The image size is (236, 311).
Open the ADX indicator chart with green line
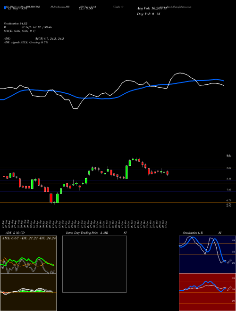[28, 254]
